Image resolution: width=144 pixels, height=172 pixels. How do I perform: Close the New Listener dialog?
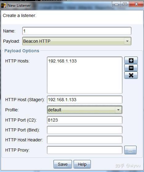coord(136,4)
